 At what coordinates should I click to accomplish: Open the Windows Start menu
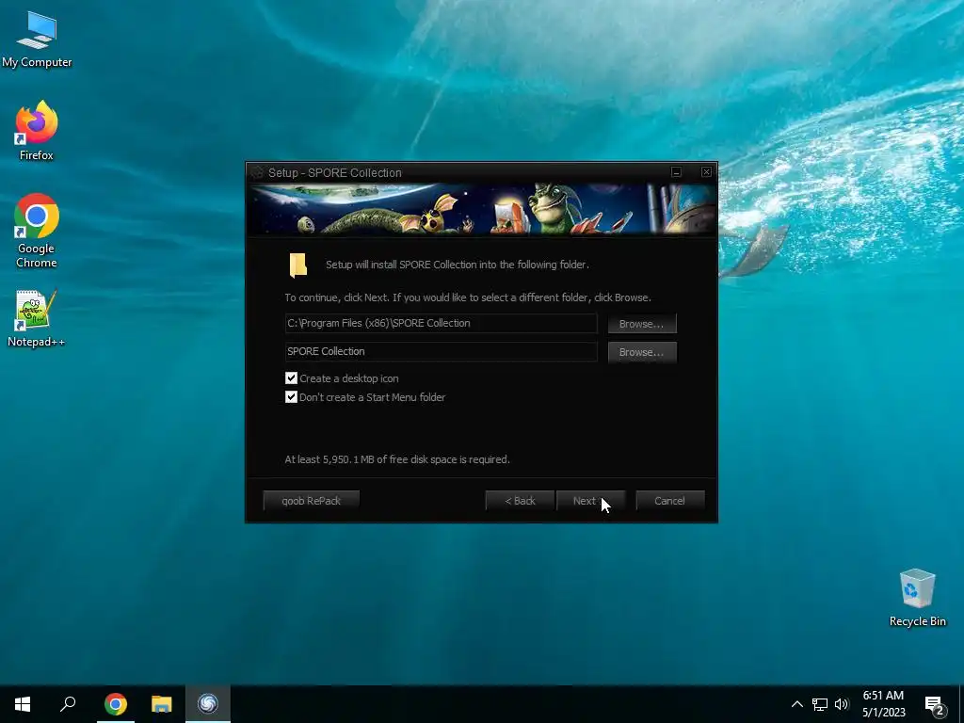(23, 704)
